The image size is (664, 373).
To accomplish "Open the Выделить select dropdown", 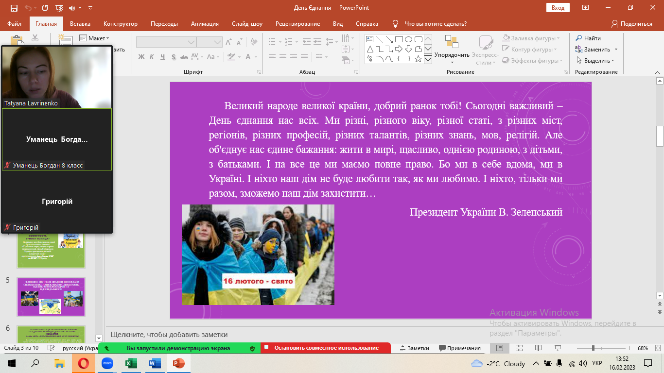I will click(x=596, y=61).
